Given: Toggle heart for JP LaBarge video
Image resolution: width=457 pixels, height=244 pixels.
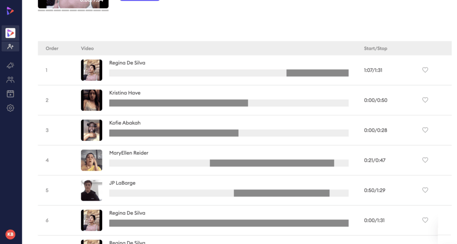Looking at the screenshot, I should point(425,190).
